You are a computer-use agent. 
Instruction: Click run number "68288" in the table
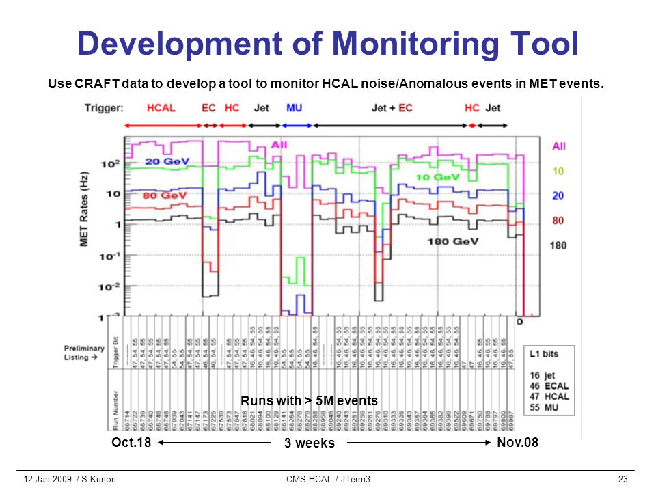316,420
